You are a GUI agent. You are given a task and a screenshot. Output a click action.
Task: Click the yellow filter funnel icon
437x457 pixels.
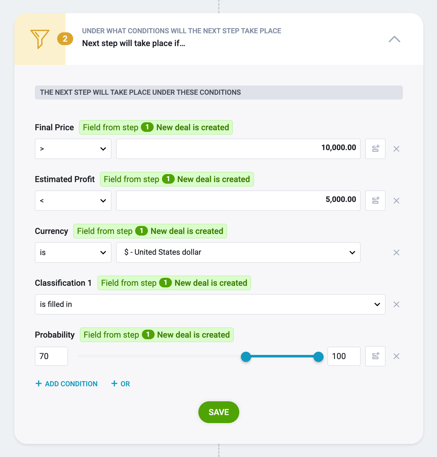point(40,39)
